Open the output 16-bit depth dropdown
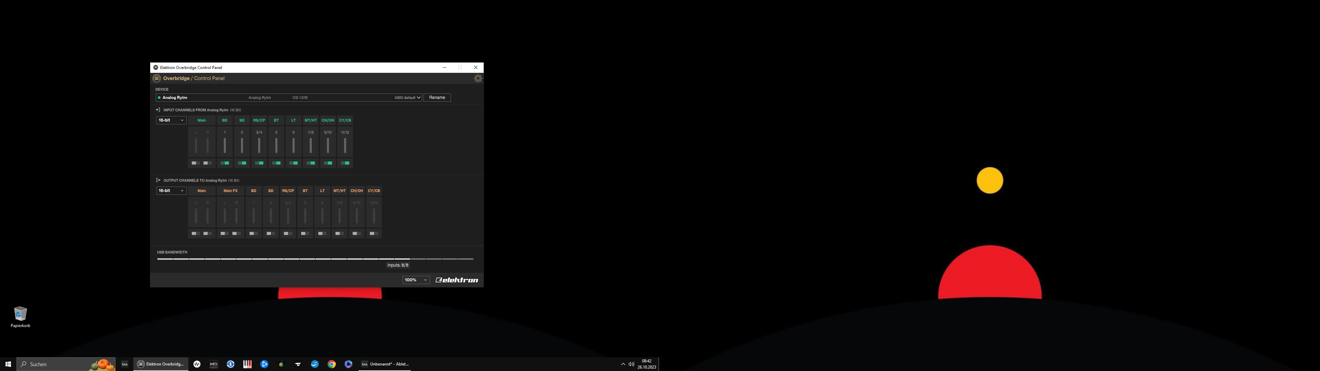Screen dimensions: 1320x371 171,191
